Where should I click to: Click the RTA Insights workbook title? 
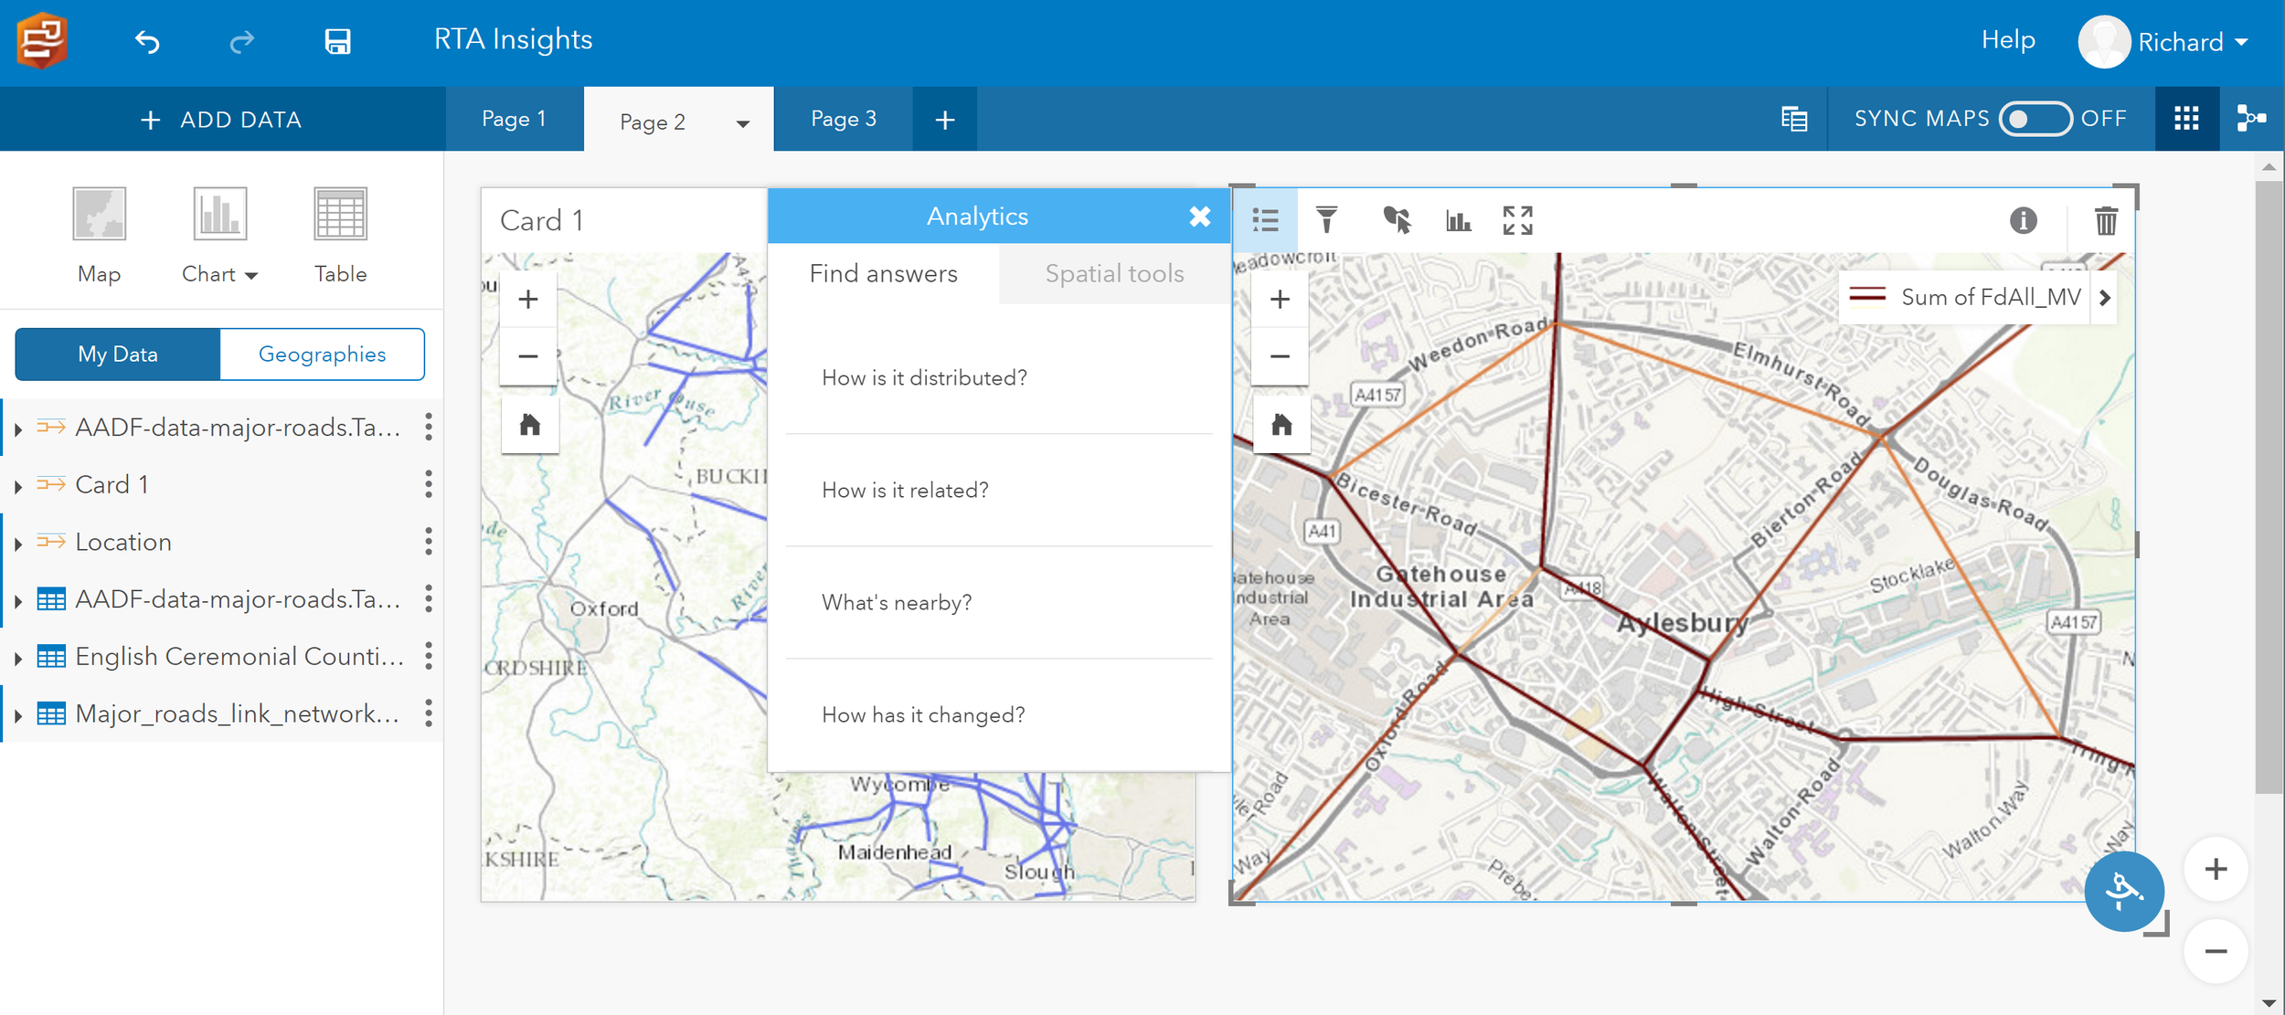513,39
